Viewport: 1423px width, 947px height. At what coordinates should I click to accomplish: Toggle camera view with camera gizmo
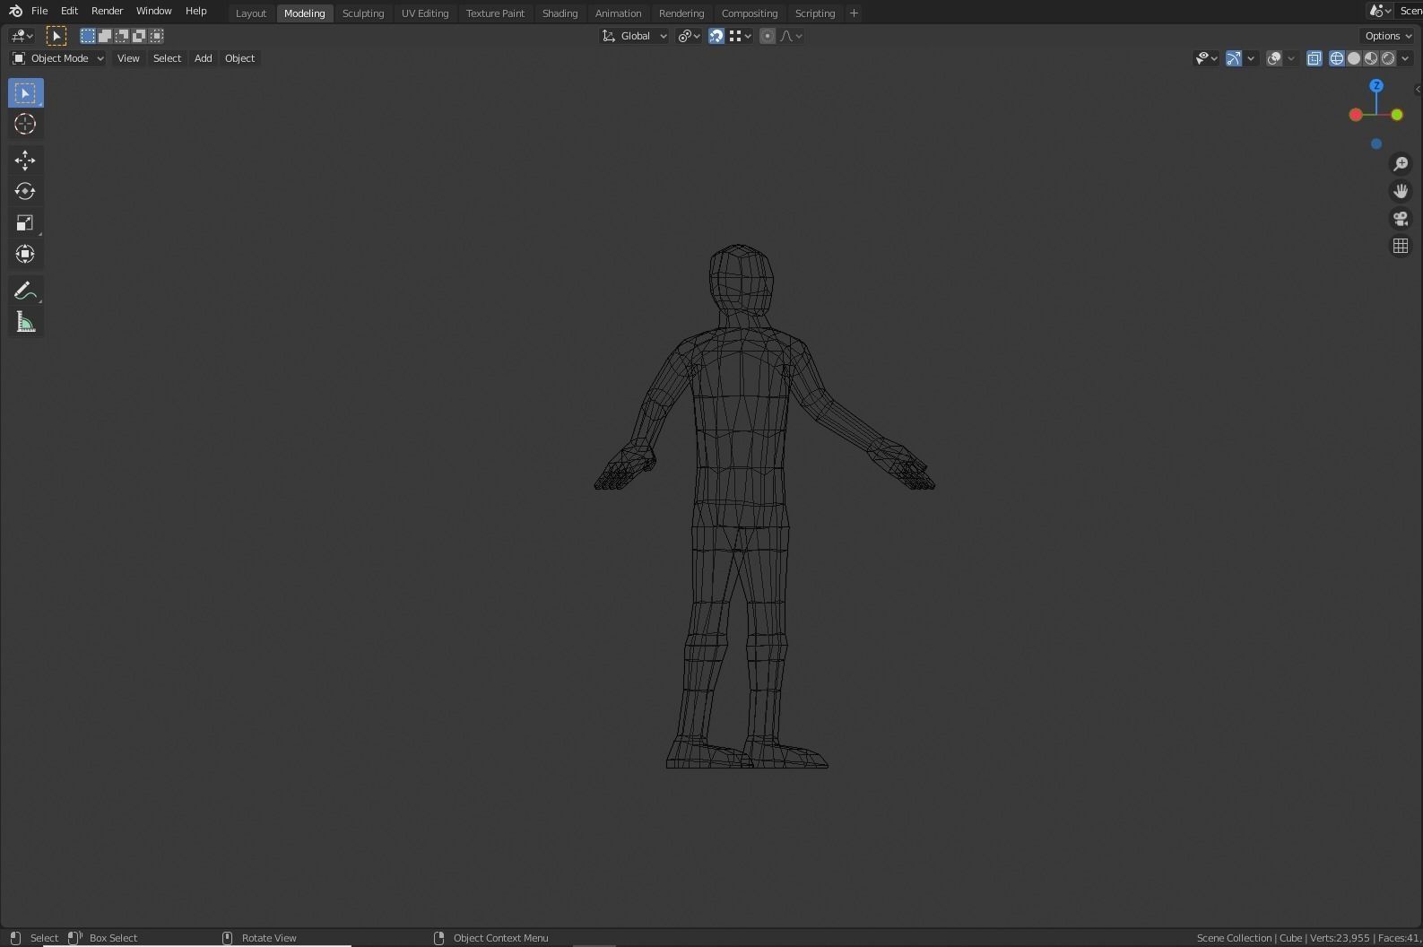tap(1401, 219)
